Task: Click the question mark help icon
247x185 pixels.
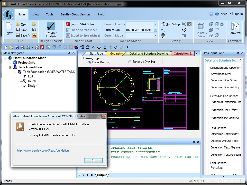Action: 211,14
